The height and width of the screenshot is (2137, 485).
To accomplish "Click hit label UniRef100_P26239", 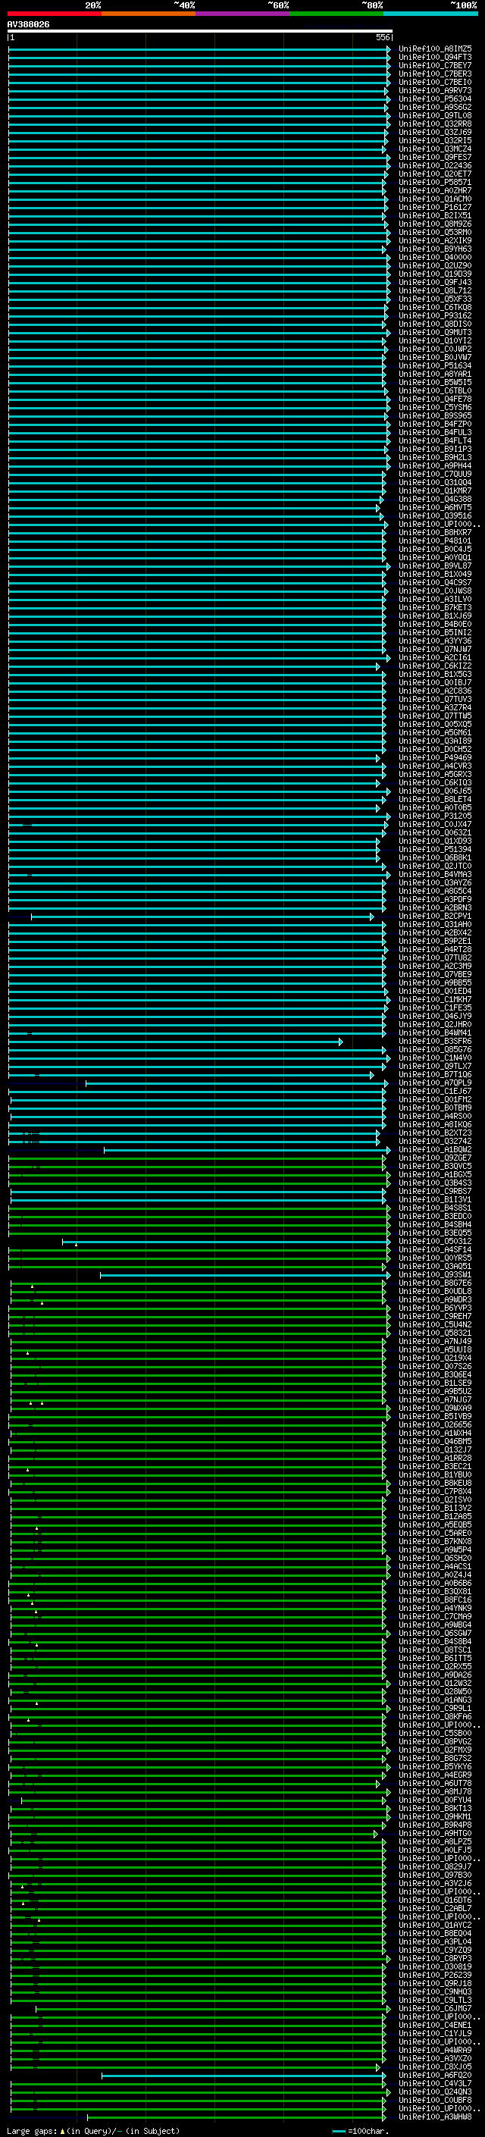I will tap(435, 1976).
